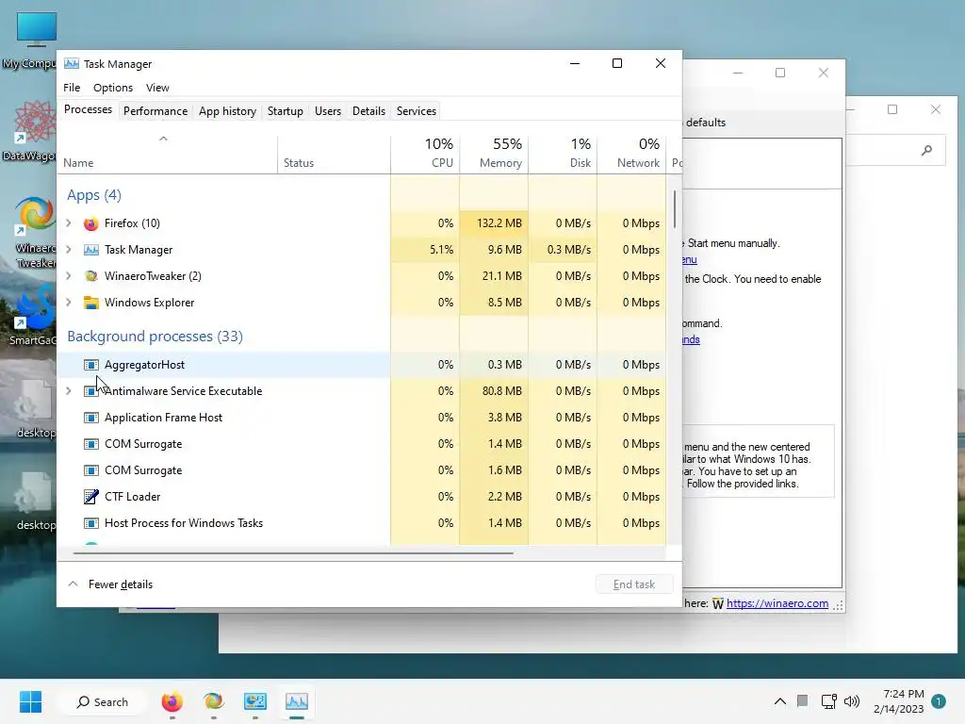This screenshot has height=724, width=965.
Task: Expand the Task Manager process group
Action: 69,250
